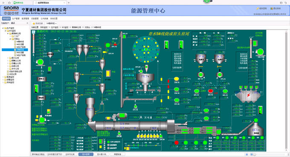Click the star icon on home tab
Viewport: 290px width, 157px height.
(x=34, y=23)
